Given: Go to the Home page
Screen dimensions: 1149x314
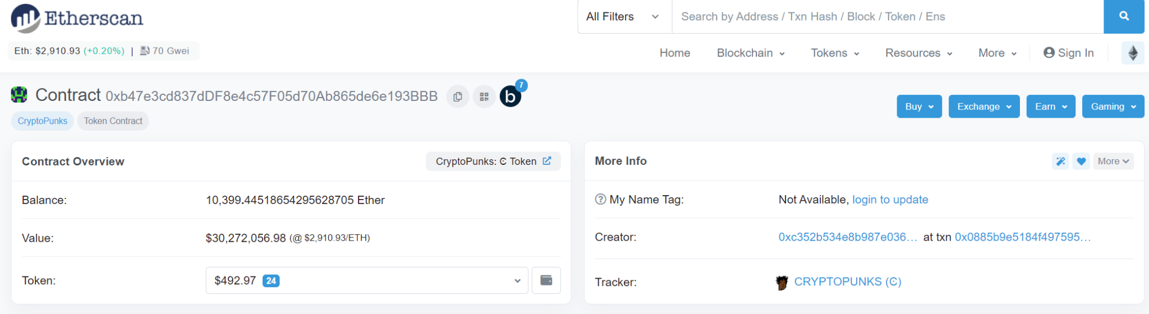Looking at the screenshot, I should [675, 53].
